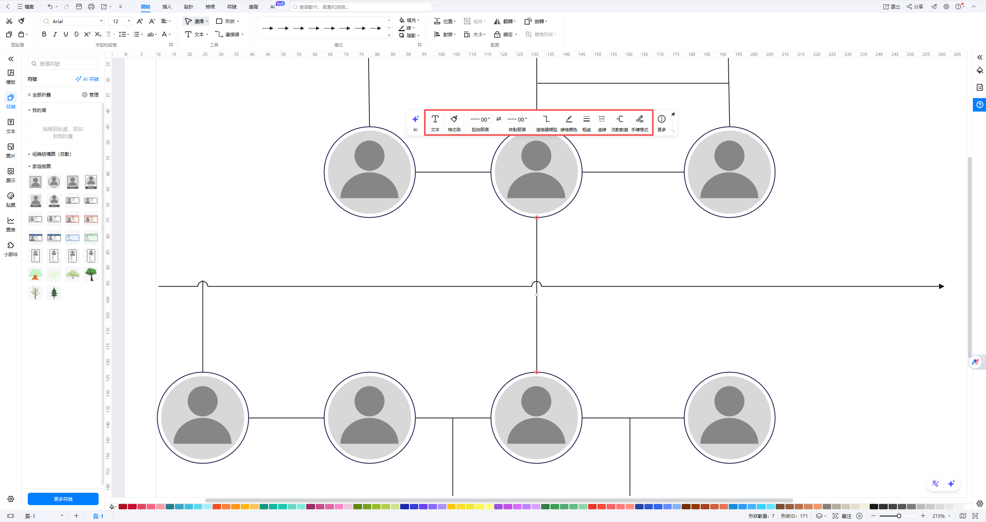Viewport: 986px width, 522px height.
Task: Click the line color pencil icon
Action: pyautogui.click(x=568, y=119)
